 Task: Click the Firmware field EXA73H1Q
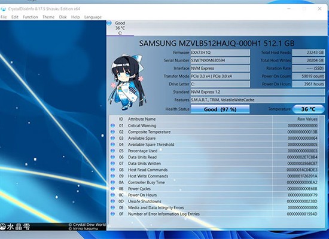point(220,53)
